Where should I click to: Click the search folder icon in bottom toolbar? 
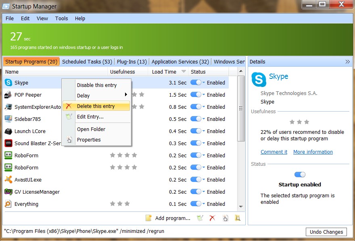[238, 218]
